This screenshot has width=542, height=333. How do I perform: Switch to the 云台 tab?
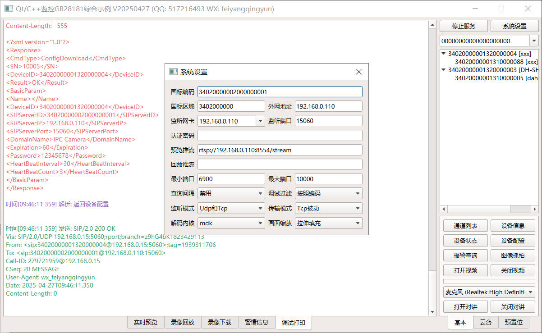pyautogui.click(x=485, y=323)
